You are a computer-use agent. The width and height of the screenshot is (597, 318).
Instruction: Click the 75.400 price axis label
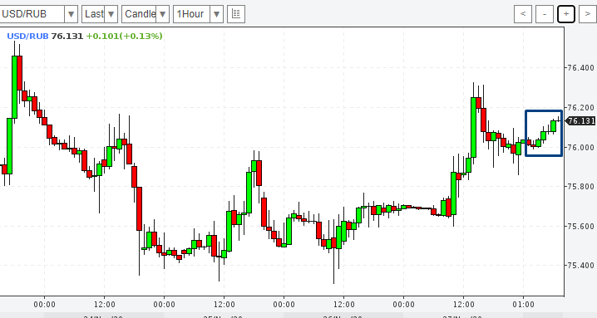tap(580, 265)
